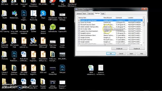
Task: Uncheck Adobe Updater Startup Utility checkbox
Action: tap(79, 27)
